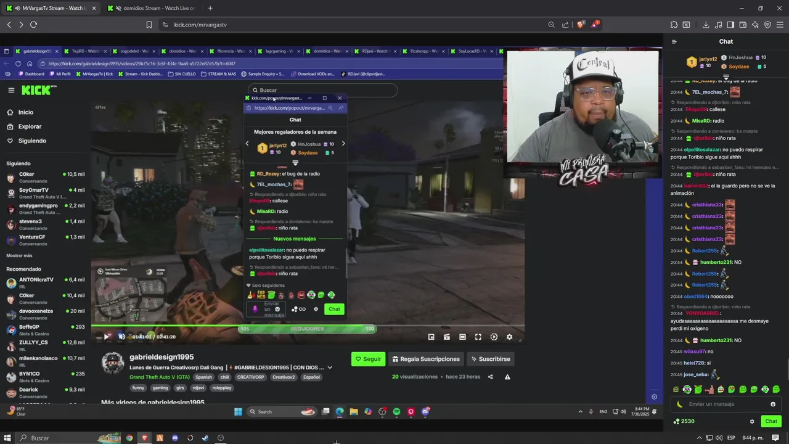Open settings gear in popout chat
The height and width of the screenshot is (444, 789).
pyautogui.click(x=316, y=309)
